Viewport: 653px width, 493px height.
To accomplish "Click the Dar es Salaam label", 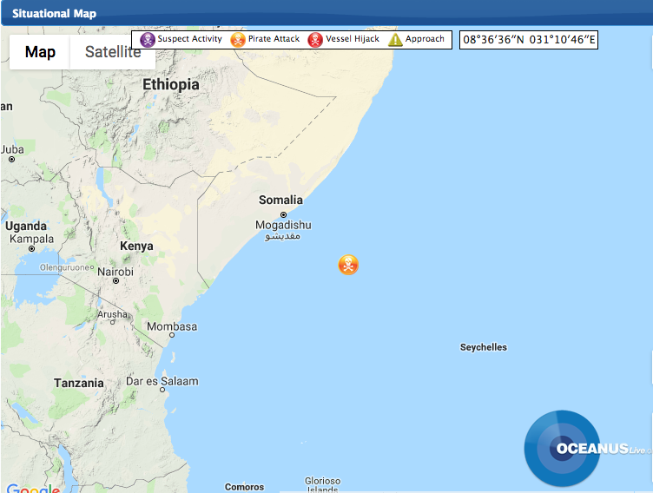I will coord(162,381).
